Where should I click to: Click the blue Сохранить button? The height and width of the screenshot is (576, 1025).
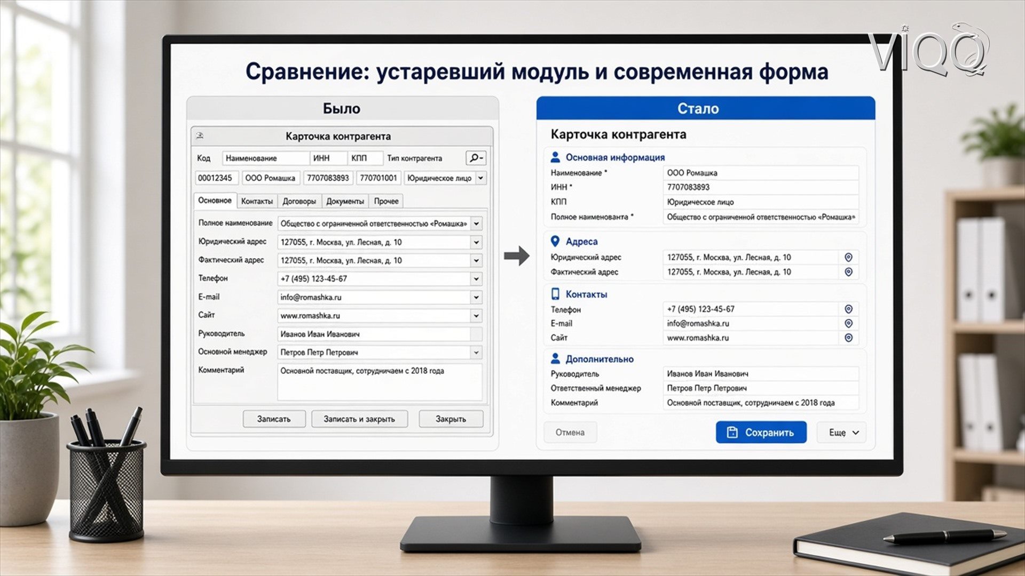tap(761, 432)
